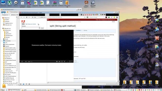Select Музыка library in Explorer

pos(8,37)
